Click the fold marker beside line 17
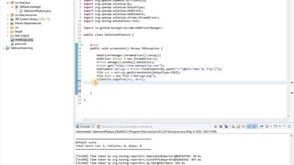This screenshot has width=294, height=165. (82, 45)
